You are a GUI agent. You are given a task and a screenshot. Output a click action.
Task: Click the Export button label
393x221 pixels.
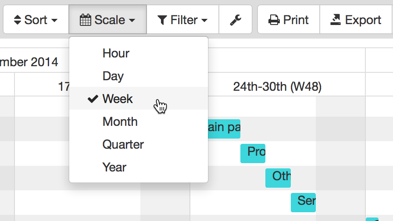tap(363, 20)
